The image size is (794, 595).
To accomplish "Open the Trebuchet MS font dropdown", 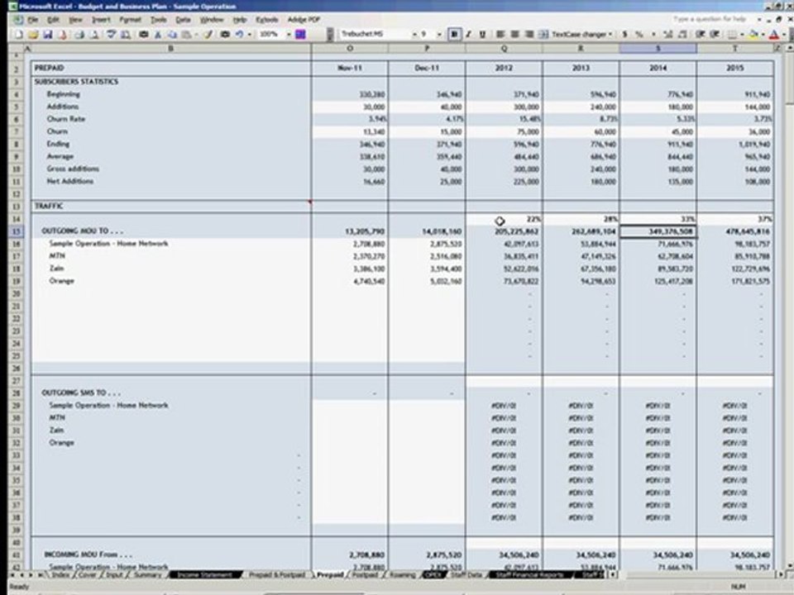I will [414, 35].
